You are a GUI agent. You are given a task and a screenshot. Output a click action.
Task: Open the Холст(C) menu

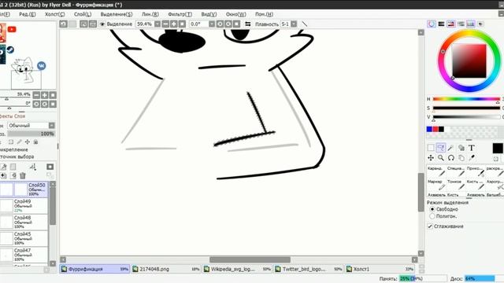[54, 14]
